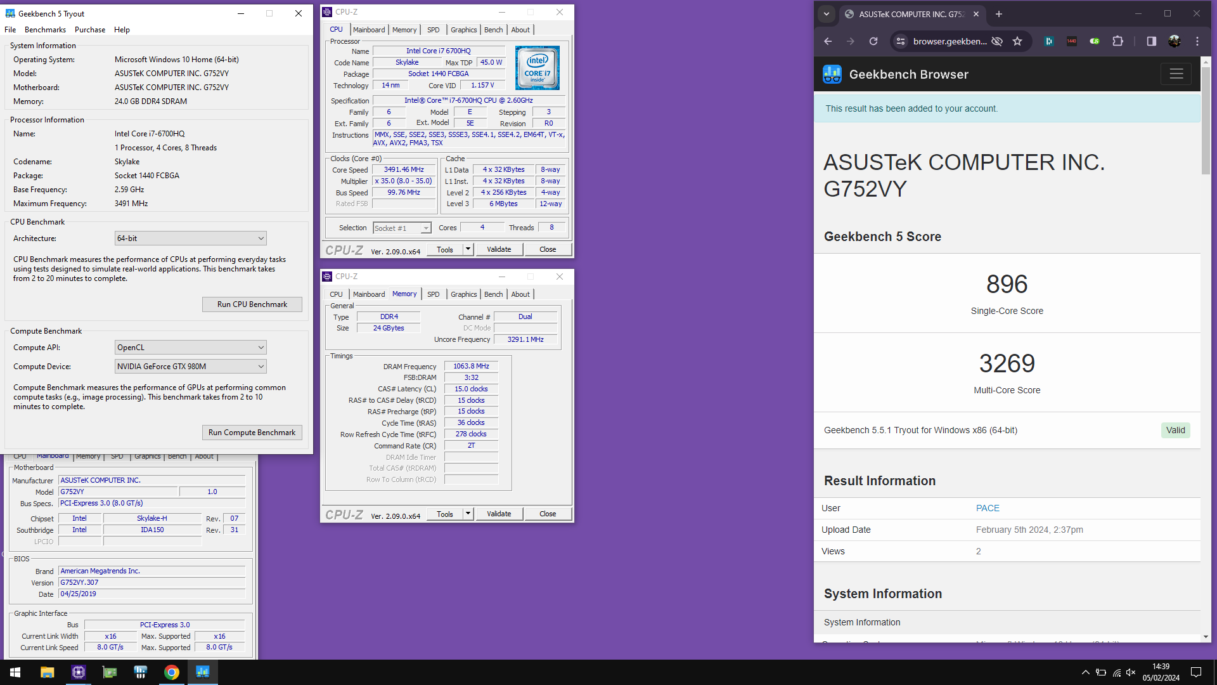Screen dimensions: 1217x685
Task: Open the Architecture 64-bit dropdown
Action: pyautogui.click(x=190, y=238)
